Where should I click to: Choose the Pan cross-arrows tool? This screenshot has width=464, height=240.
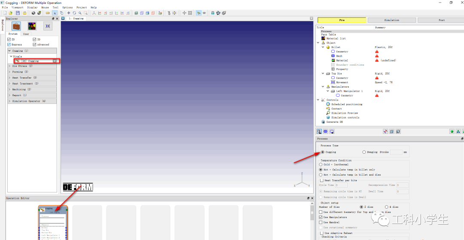[69, 13]
